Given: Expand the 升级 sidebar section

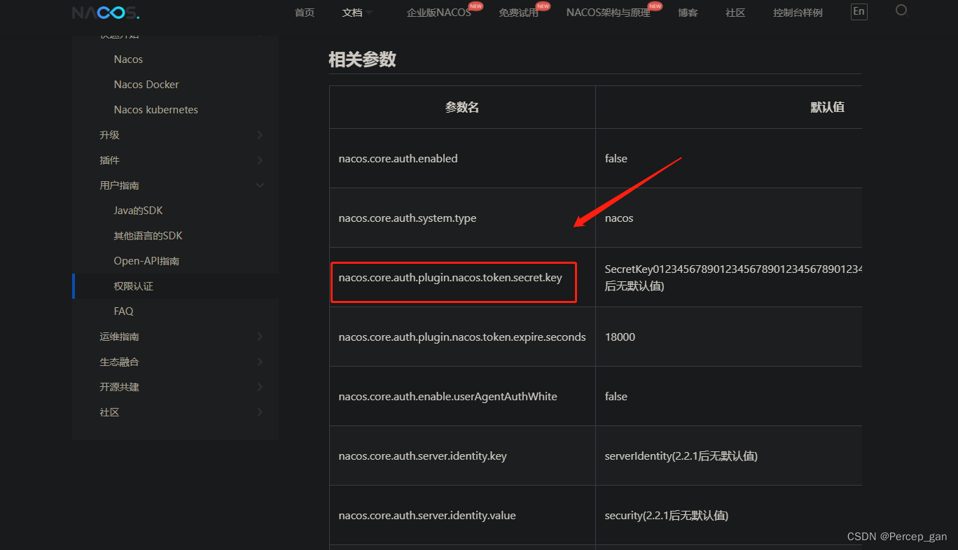Looking at the screenshot, I should [182, 135].
